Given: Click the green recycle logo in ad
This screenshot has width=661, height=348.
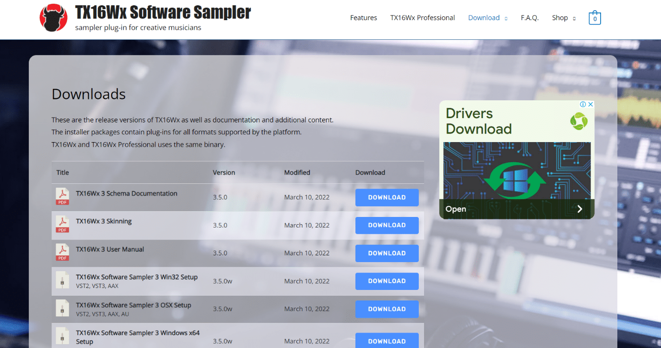Looking at the screenshot, I should tap(578, 121).
